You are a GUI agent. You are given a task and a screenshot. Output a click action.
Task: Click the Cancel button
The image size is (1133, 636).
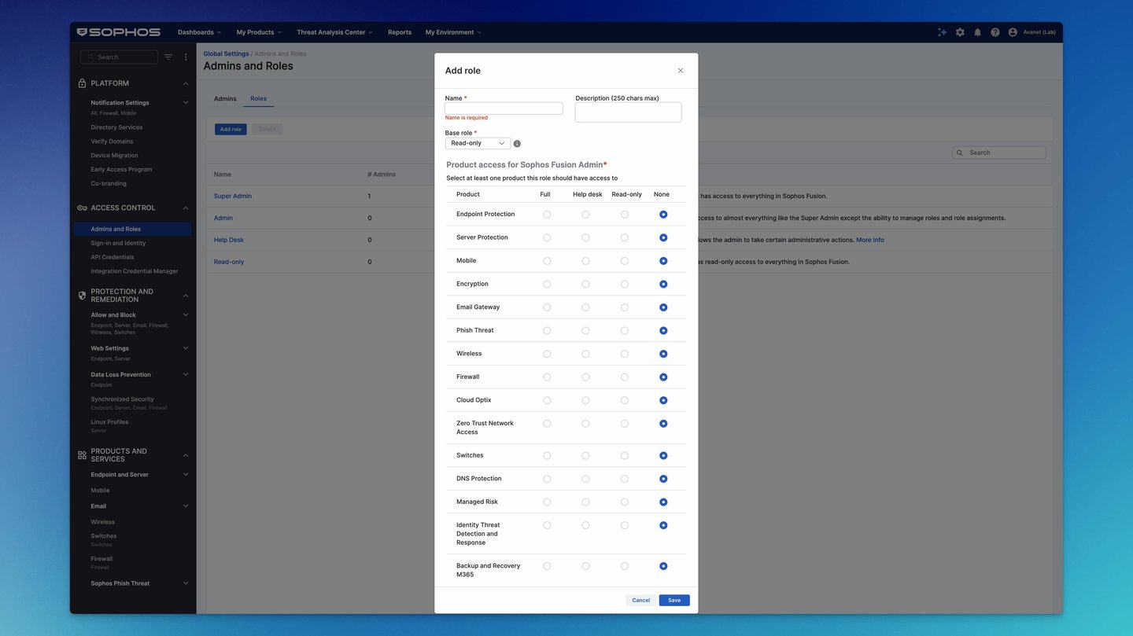pyautogui.click(x=641, y=601)
